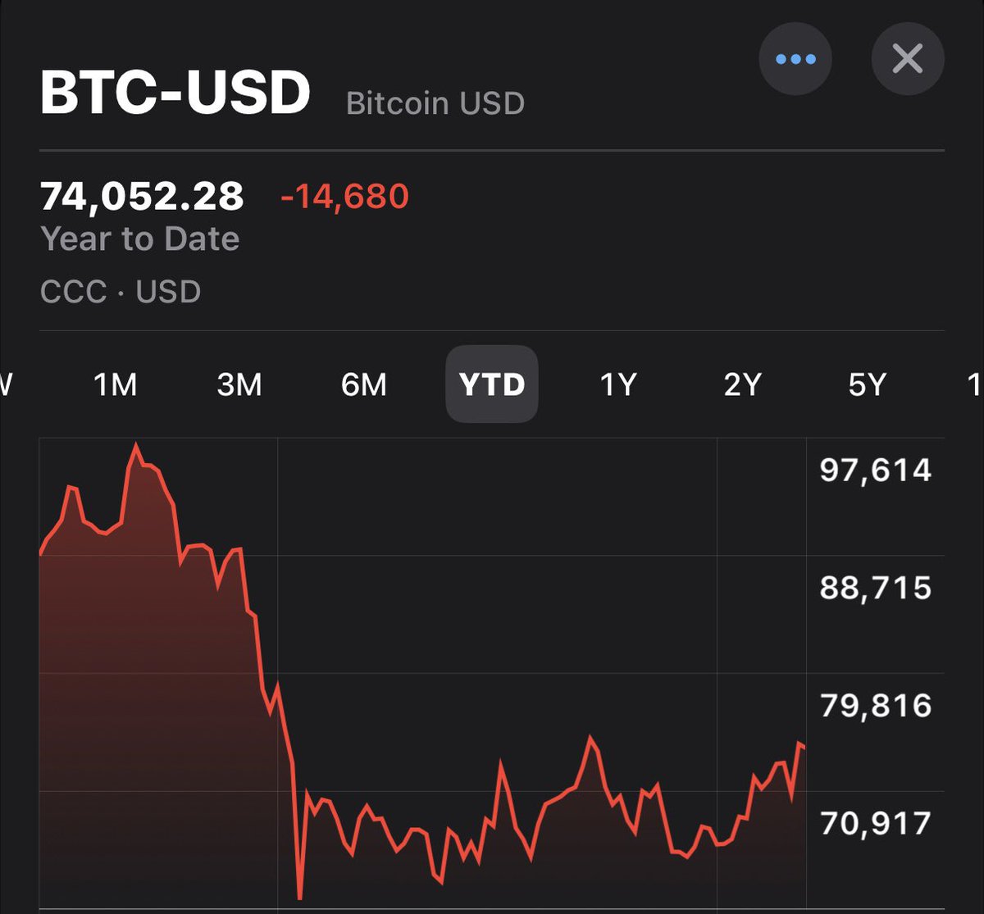Screen dimensions: 984x914
Task: Close the BTC-USD detail view
Action: click(x=907, y=59)
